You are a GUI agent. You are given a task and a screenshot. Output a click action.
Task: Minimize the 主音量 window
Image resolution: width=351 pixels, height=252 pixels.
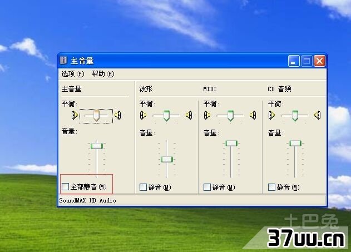294,61
